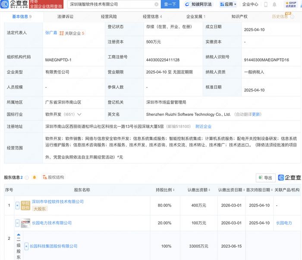
Task: Collapse 二级股东 section arrow
Action: click(x=19, y=235)
